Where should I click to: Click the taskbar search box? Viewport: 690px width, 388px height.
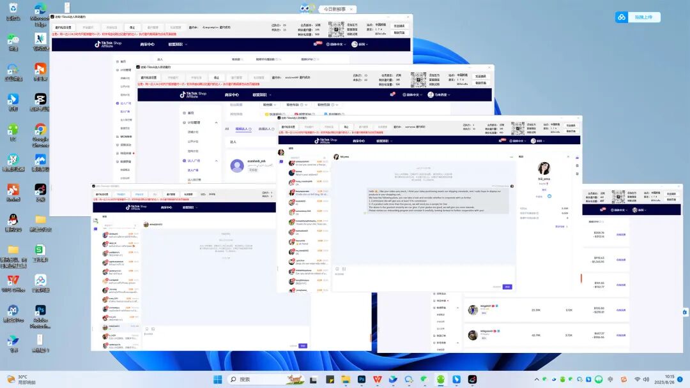(266, 379)
